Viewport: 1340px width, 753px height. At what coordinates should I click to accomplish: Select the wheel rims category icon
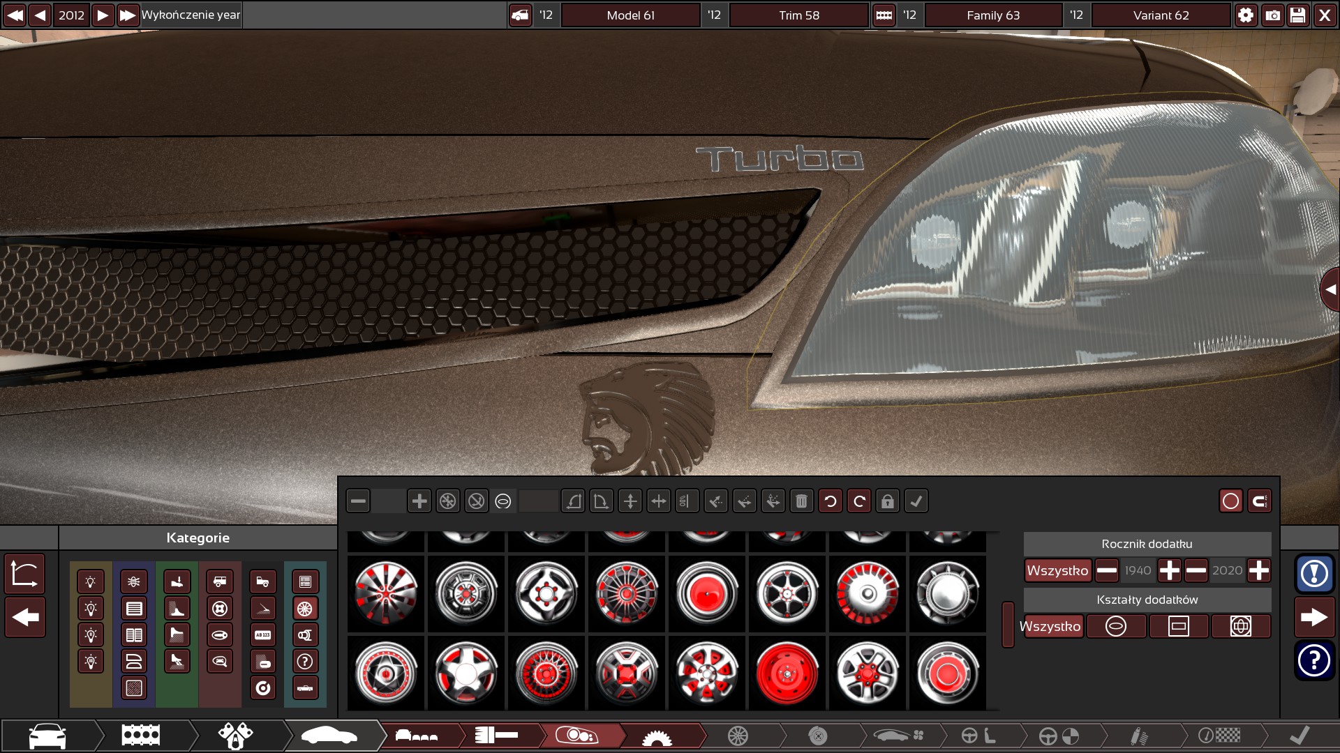[x=305, y=609]
